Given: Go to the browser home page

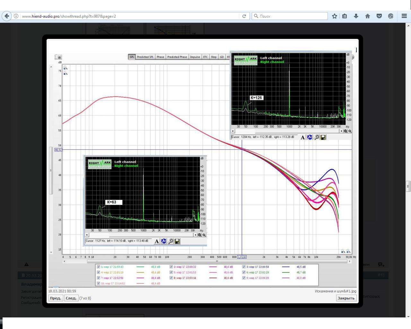Looking at the screenshot, I should tap(368, 16).
